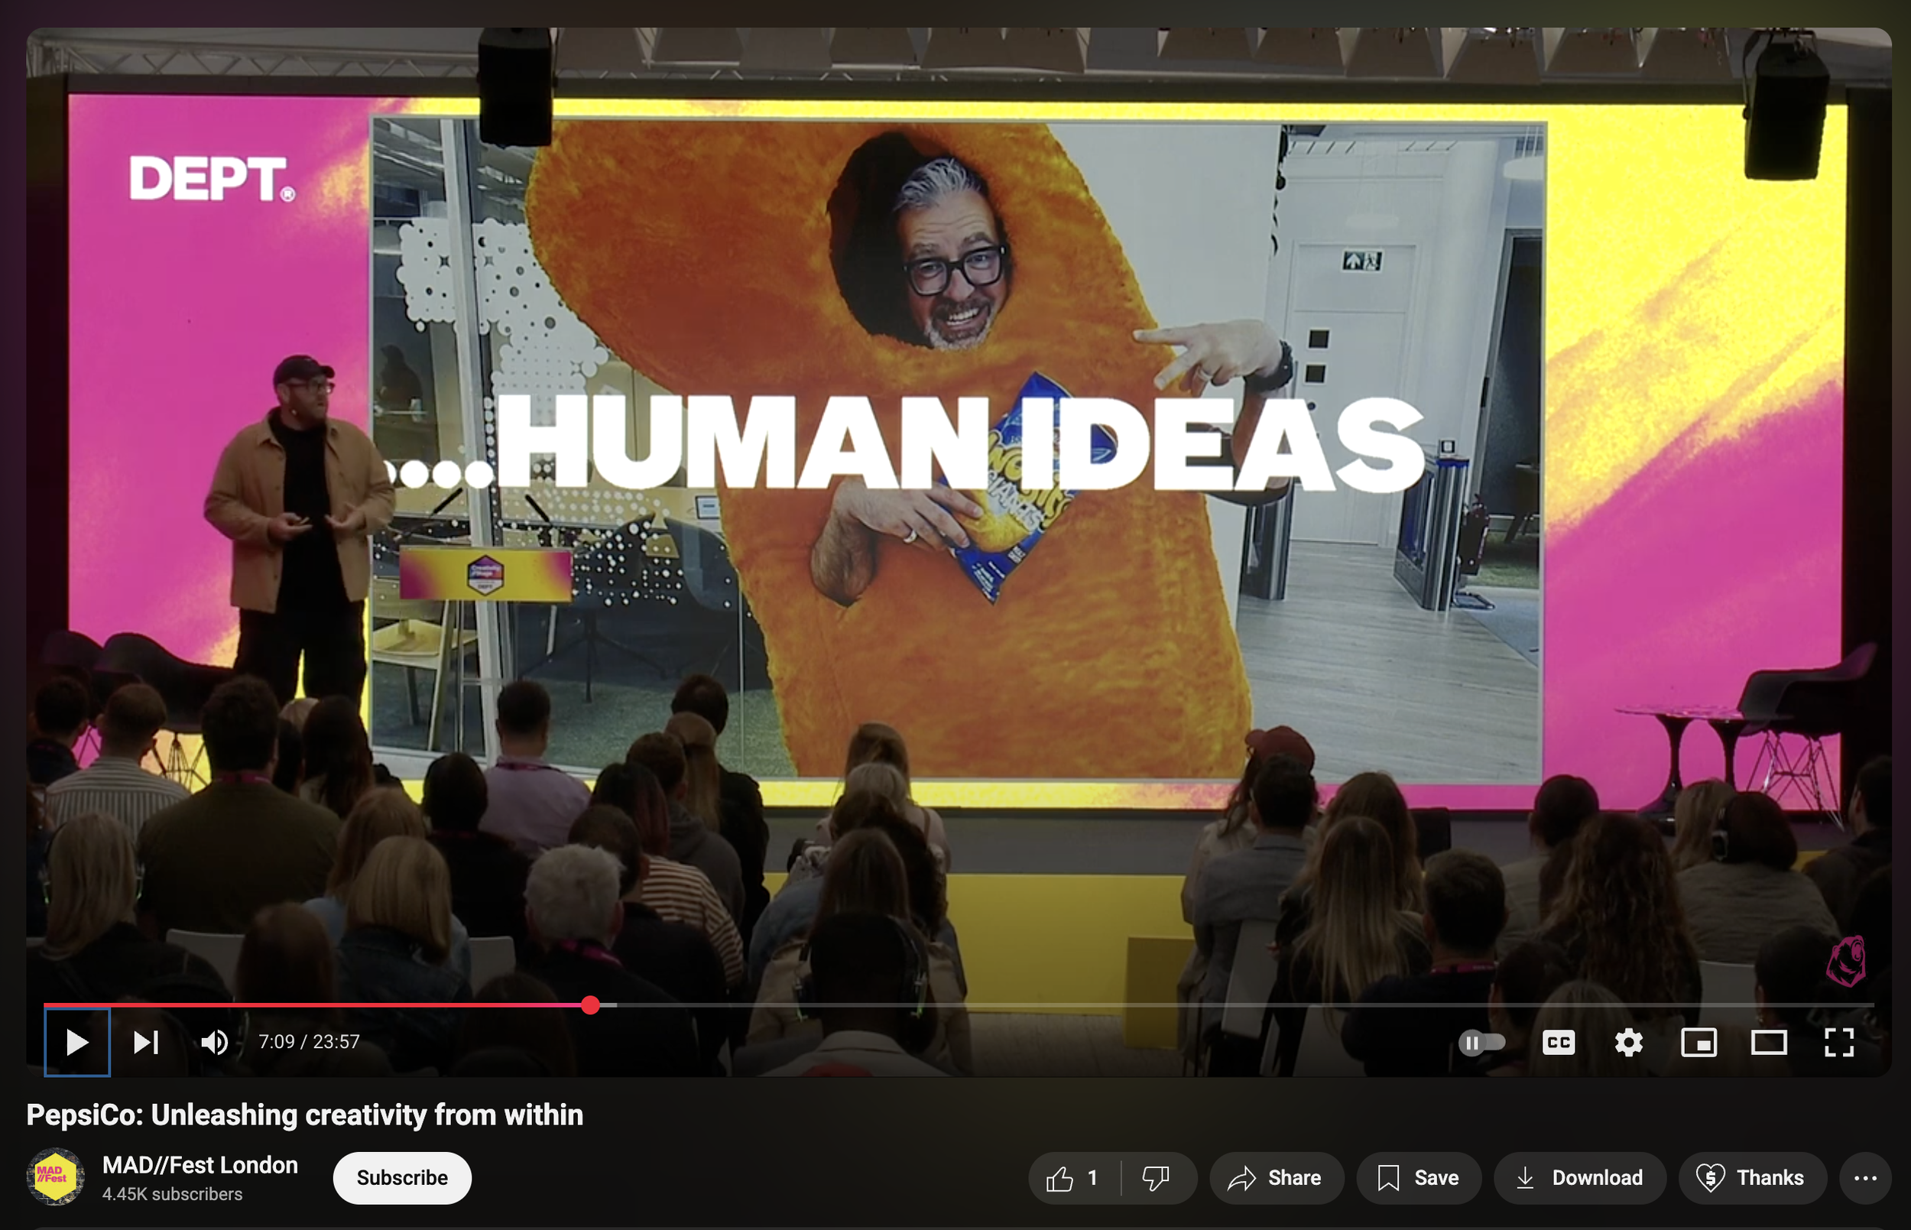The width and height of the screenshot is (1911, 1230).
Task: Toggle the autoplay switch
Action: [x=1482, y=1042]
